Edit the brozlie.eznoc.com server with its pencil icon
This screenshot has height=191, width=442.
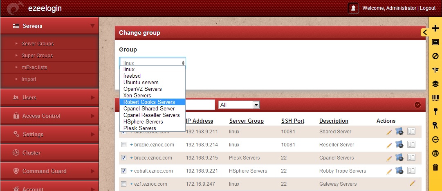[389, 145]
